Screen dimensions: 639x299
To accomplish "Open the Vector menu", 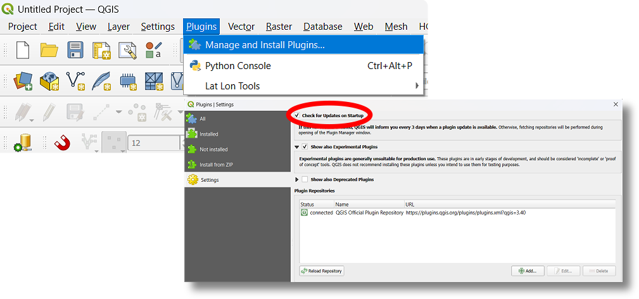I will pos(241,27).
